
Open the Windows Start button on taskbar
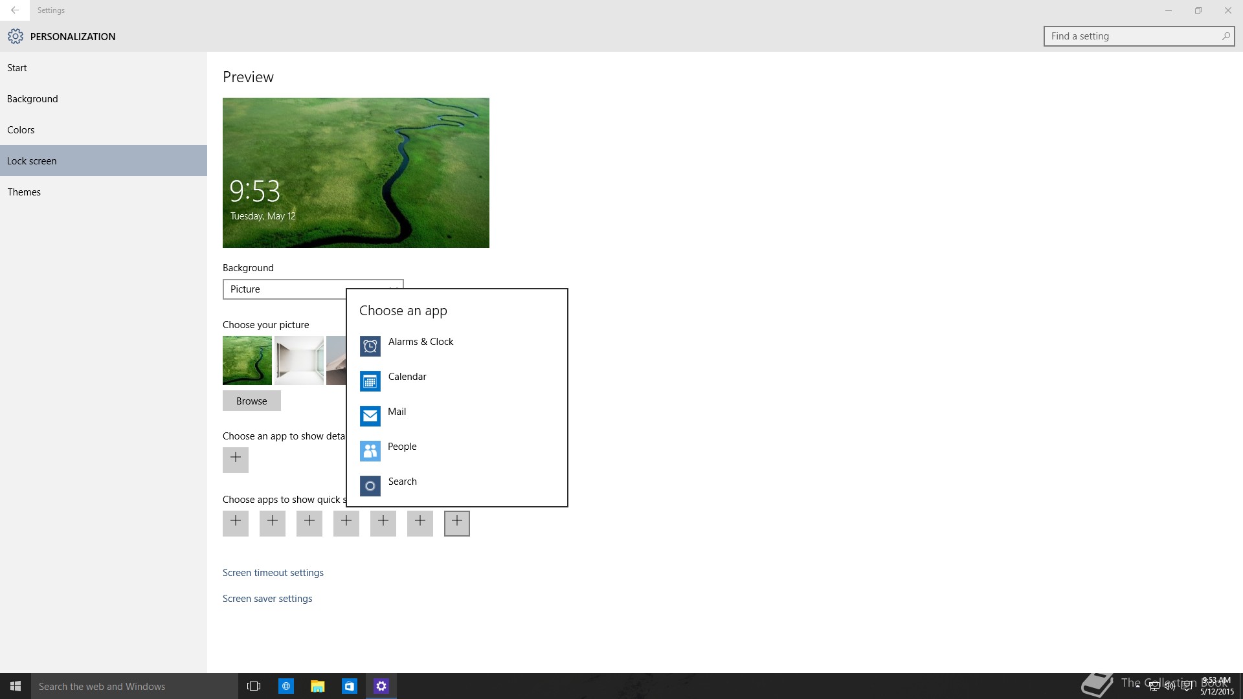[x=16, y=686]
